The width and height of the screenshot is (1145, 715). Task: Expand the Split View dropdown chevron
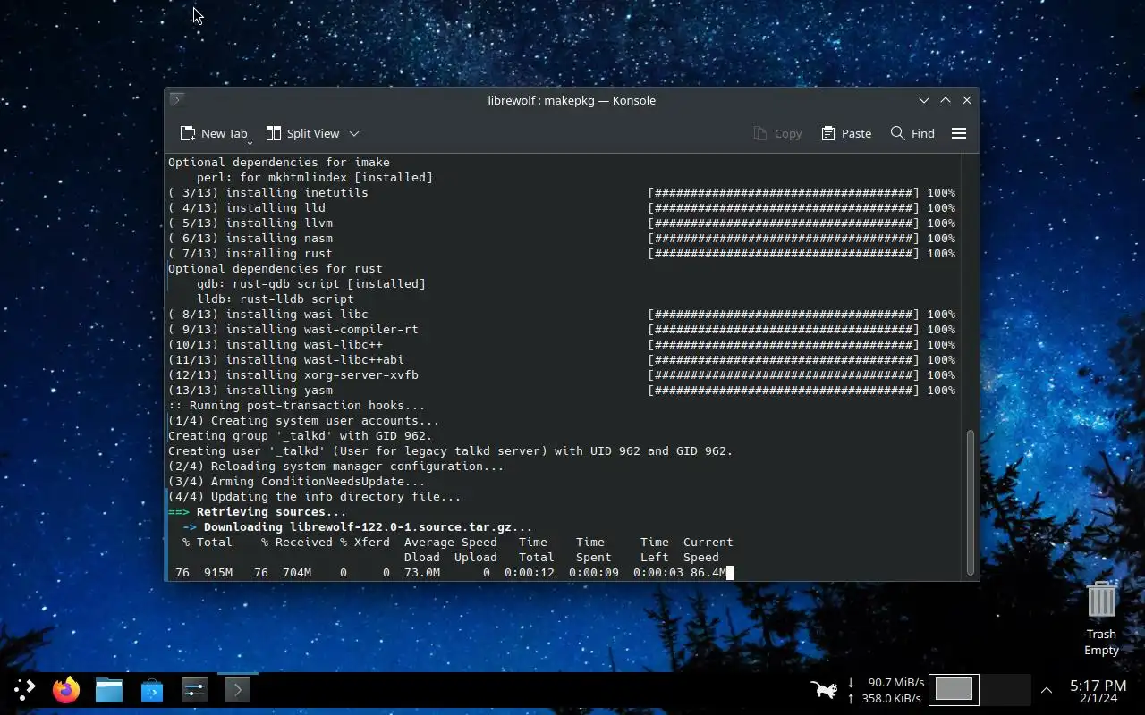click(x=354, y=133)
